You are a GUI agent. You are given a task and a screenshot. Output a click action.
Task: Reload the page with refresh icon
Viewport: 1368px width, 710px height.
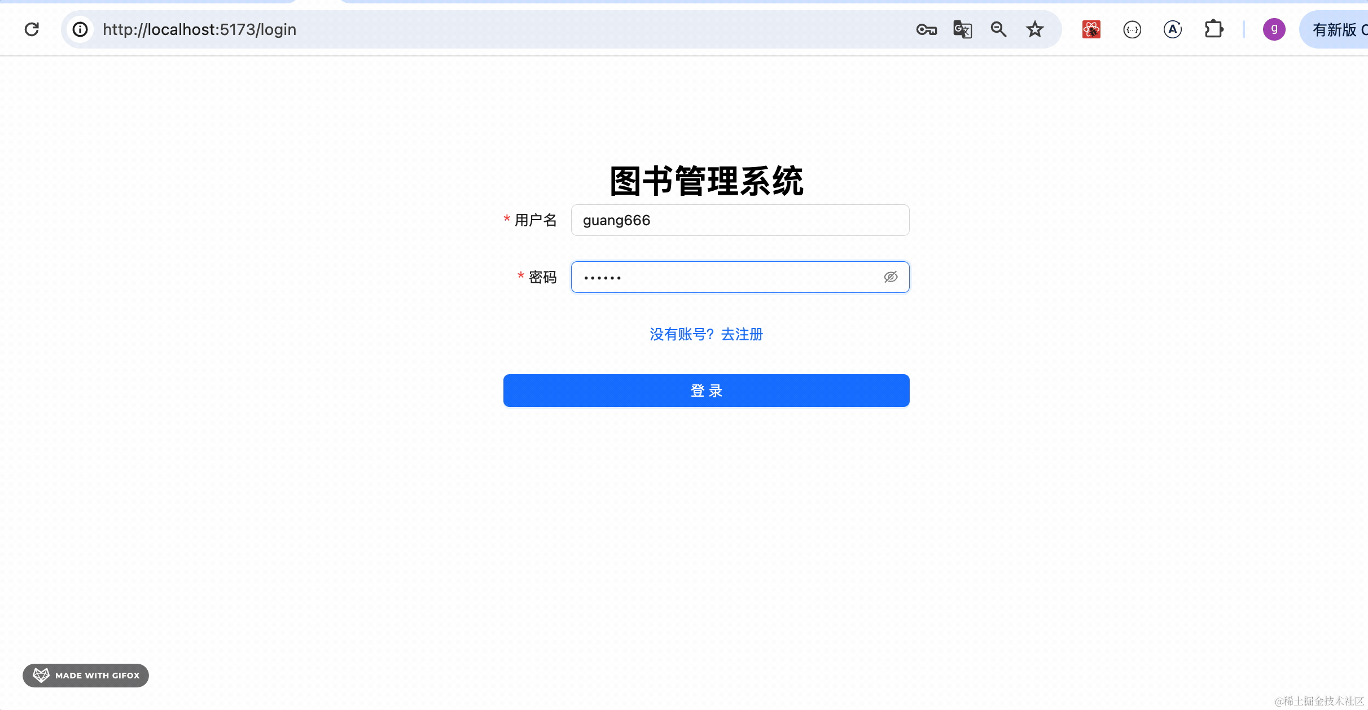(x=32, y=29)
